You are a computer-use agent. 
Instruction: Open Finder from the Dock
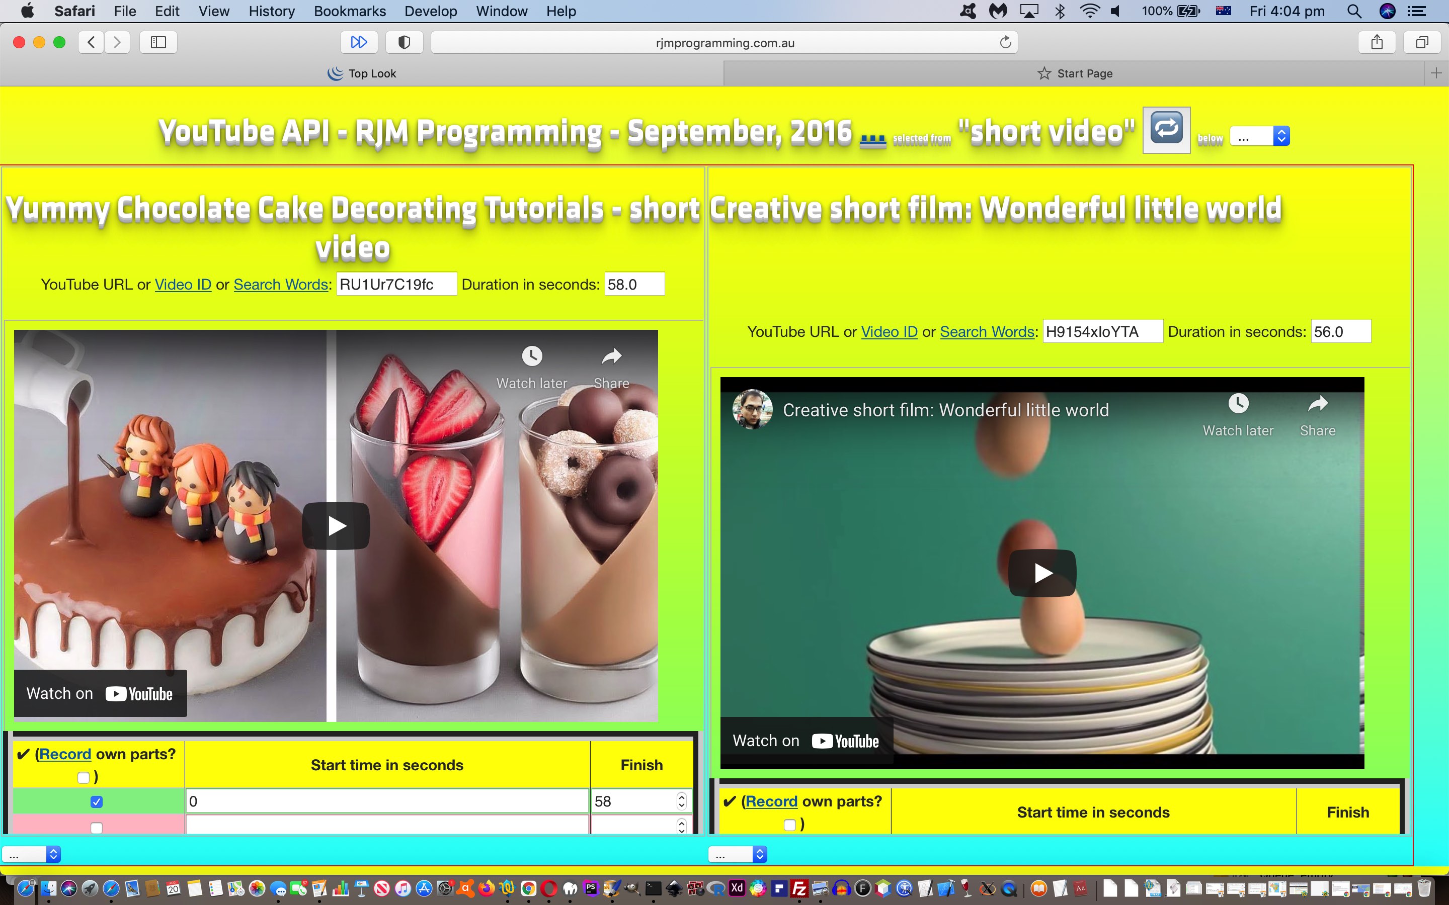pos(48,888)
